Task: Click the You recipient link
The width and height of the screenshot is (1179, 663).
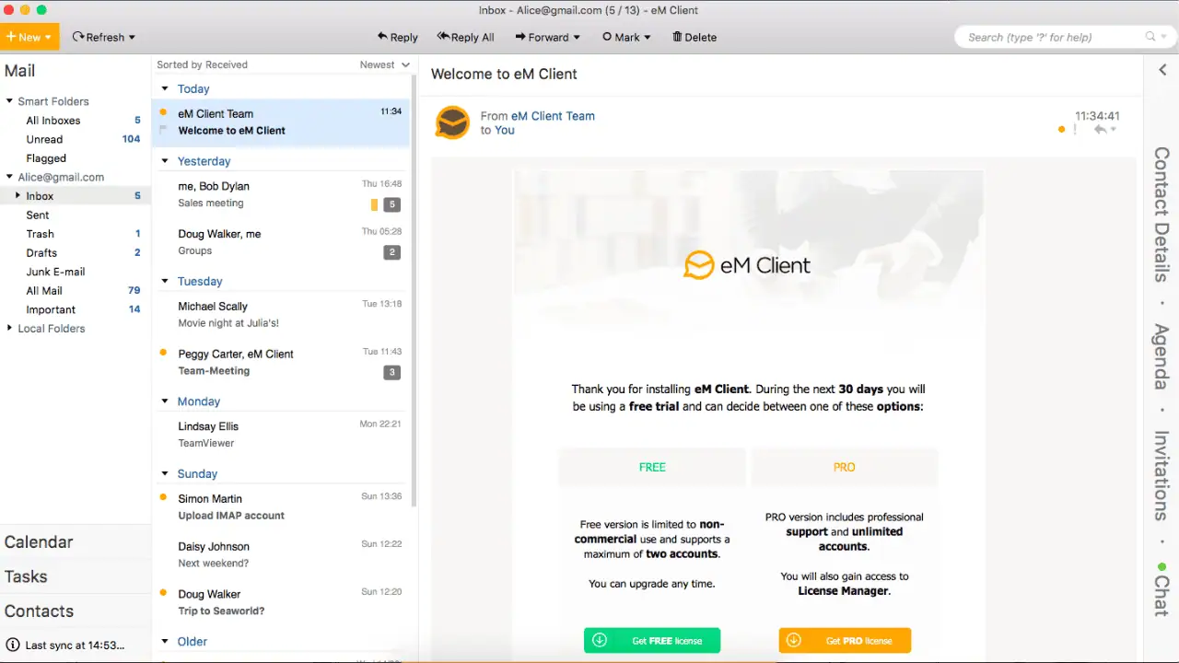Action: pyautogui.click(x=505, y=130)
